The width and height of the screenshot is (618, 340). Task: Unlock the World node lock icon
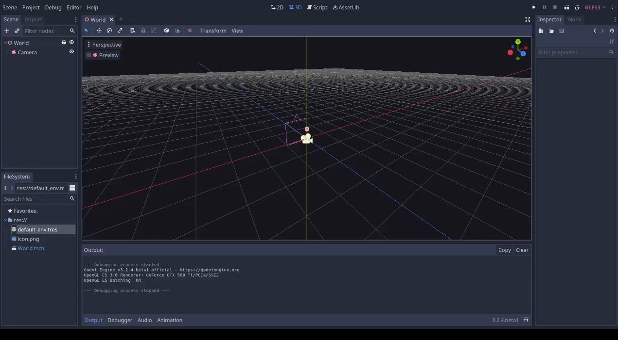coord(64,42)
